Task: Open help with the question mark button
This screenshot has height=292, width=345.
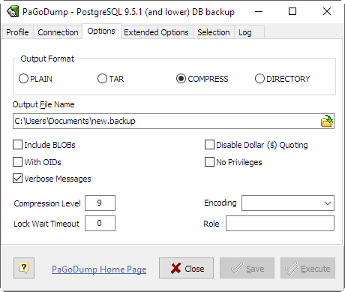Action: pyautogui.click(x=24, y=268)
